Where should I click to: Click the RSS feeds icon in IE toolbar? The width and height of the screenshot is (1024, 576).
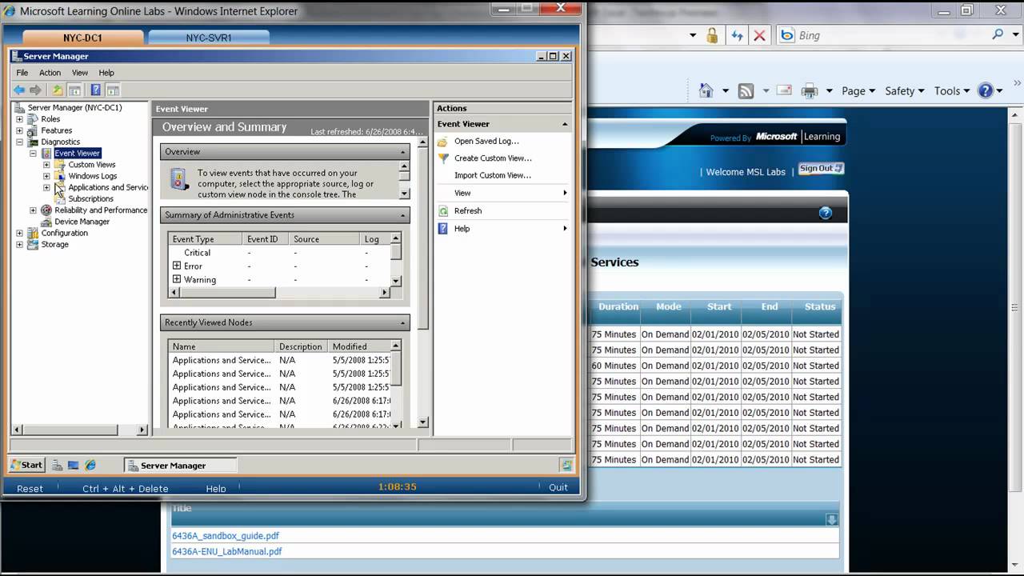click(x=746, y=91)
